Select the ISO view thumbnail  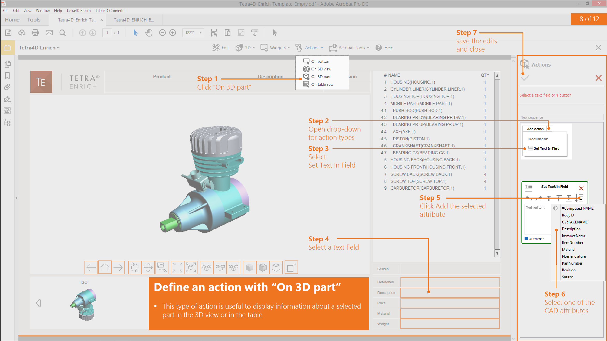pyautogui.click(x=84, y=304)
